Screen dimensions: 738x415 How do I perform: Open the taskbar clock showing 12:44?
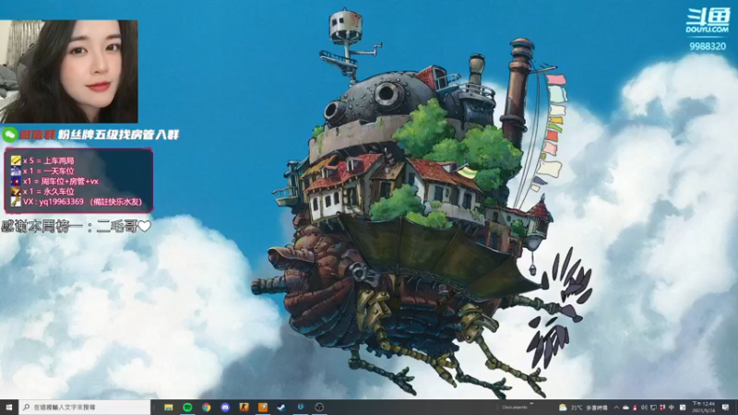pyautogui.click(x=704, y=408)
